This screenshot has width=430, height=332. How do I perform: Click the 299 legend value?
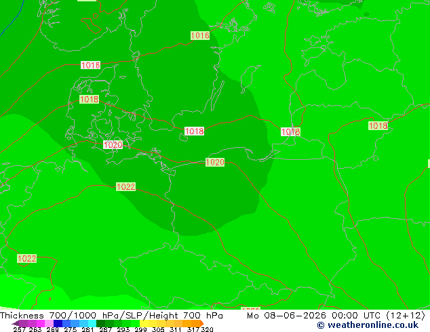click(x=140, y=329)
